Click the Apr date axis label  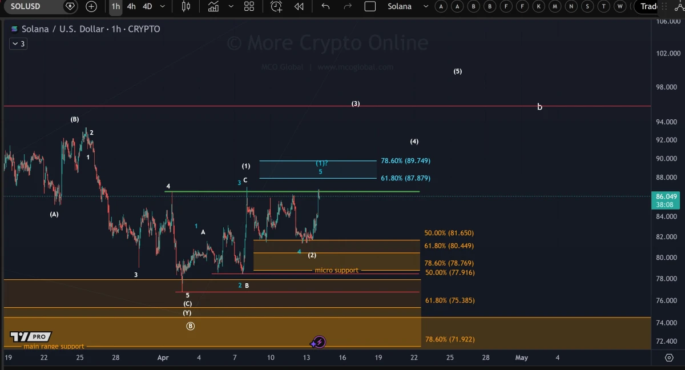[x=163, y=357]
